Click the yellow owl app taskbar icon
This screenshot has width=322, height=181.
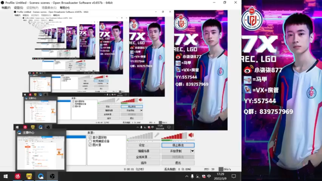pyautogui.click(x=29, y=176)
